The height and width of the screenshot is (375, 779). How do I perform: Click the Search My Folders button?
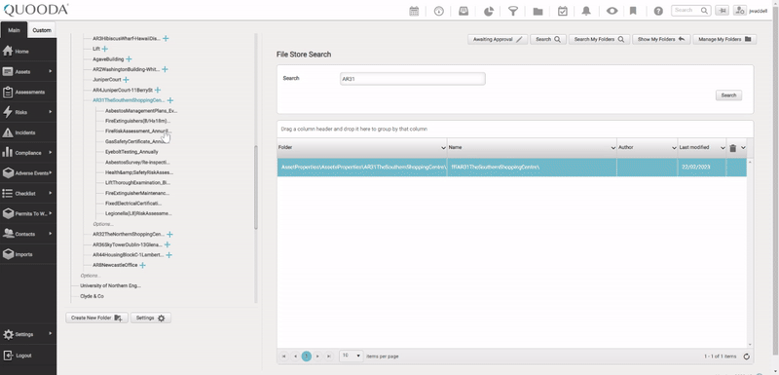coord(599,39)
